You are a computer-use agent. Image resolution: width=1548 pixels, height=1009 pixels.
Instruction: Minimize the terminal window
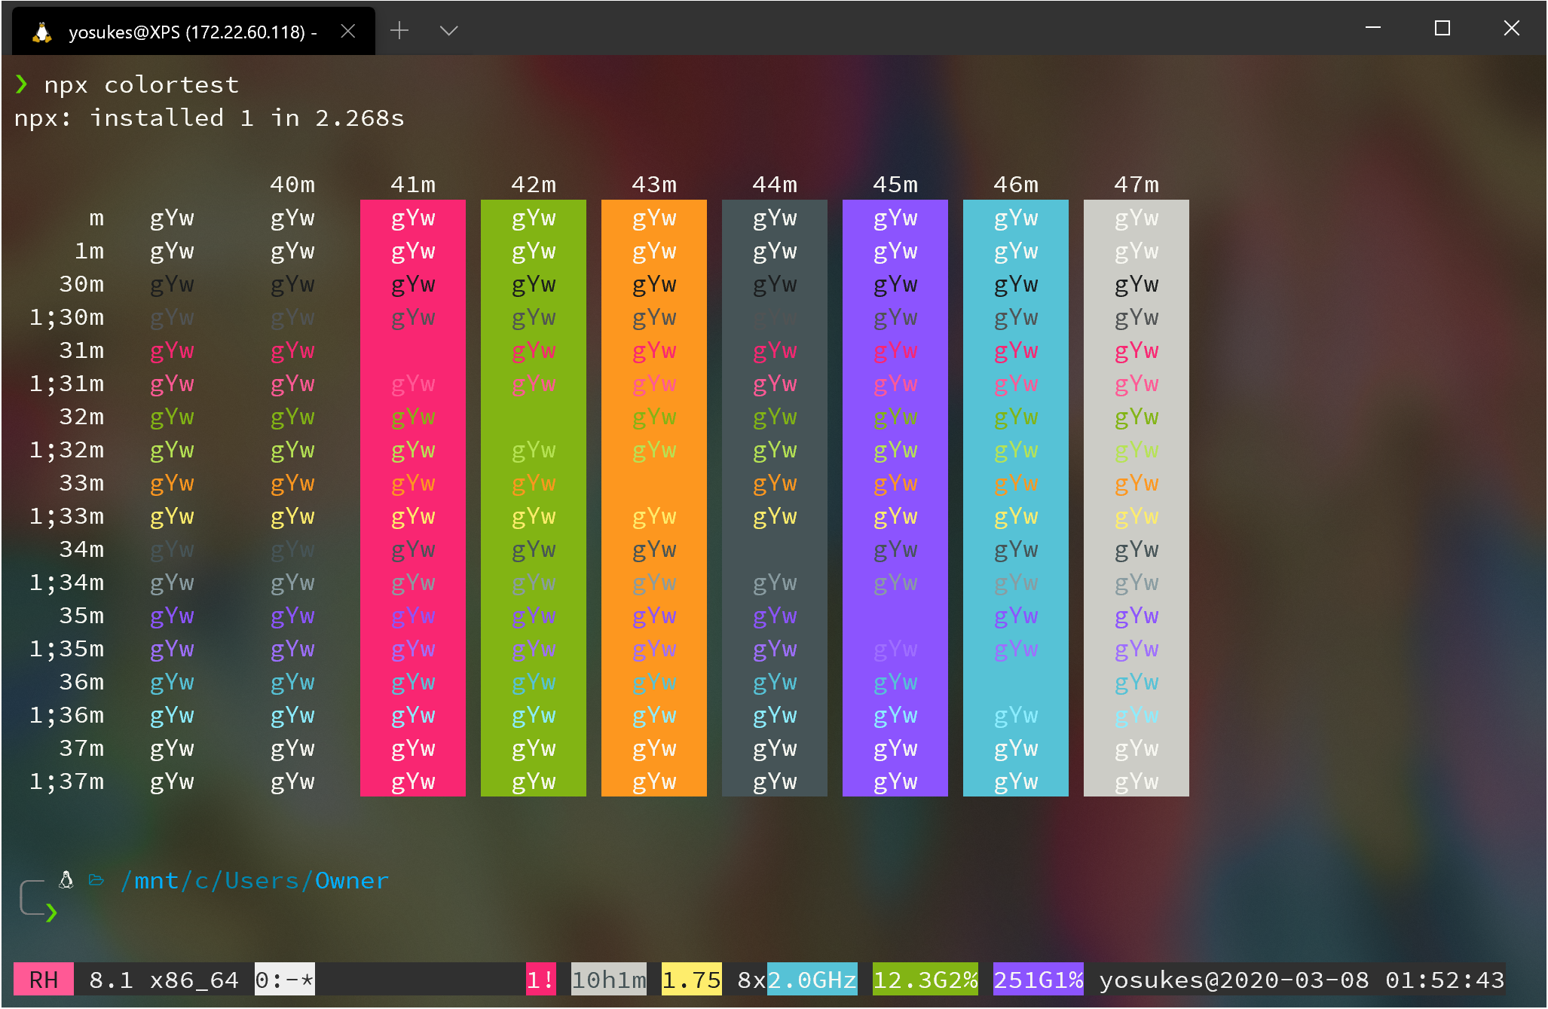(x=1373, y=29)
